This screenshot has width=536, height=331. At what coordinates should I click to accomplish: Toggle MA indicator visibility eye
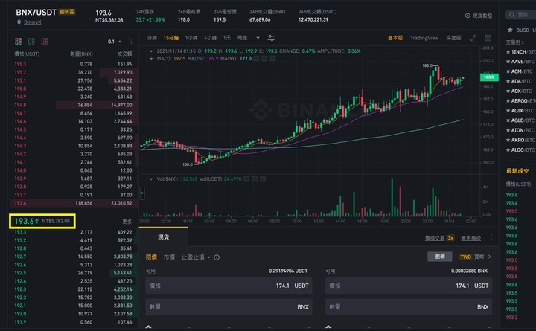pyautogui.click(x=257, y=59)
